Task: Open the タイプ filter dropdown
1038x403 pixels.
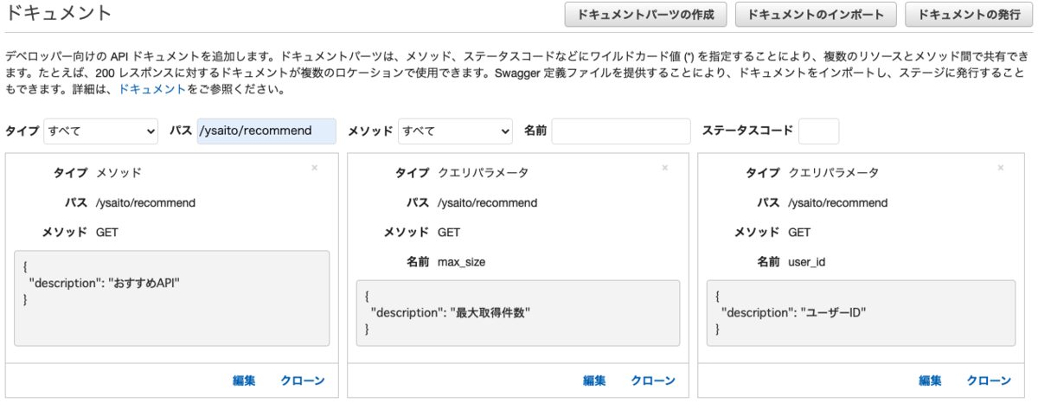Action: click(x=100, y=131)
